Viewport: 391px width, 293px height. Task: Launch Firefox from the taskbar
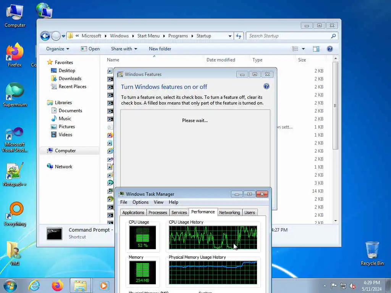[57, 285]
